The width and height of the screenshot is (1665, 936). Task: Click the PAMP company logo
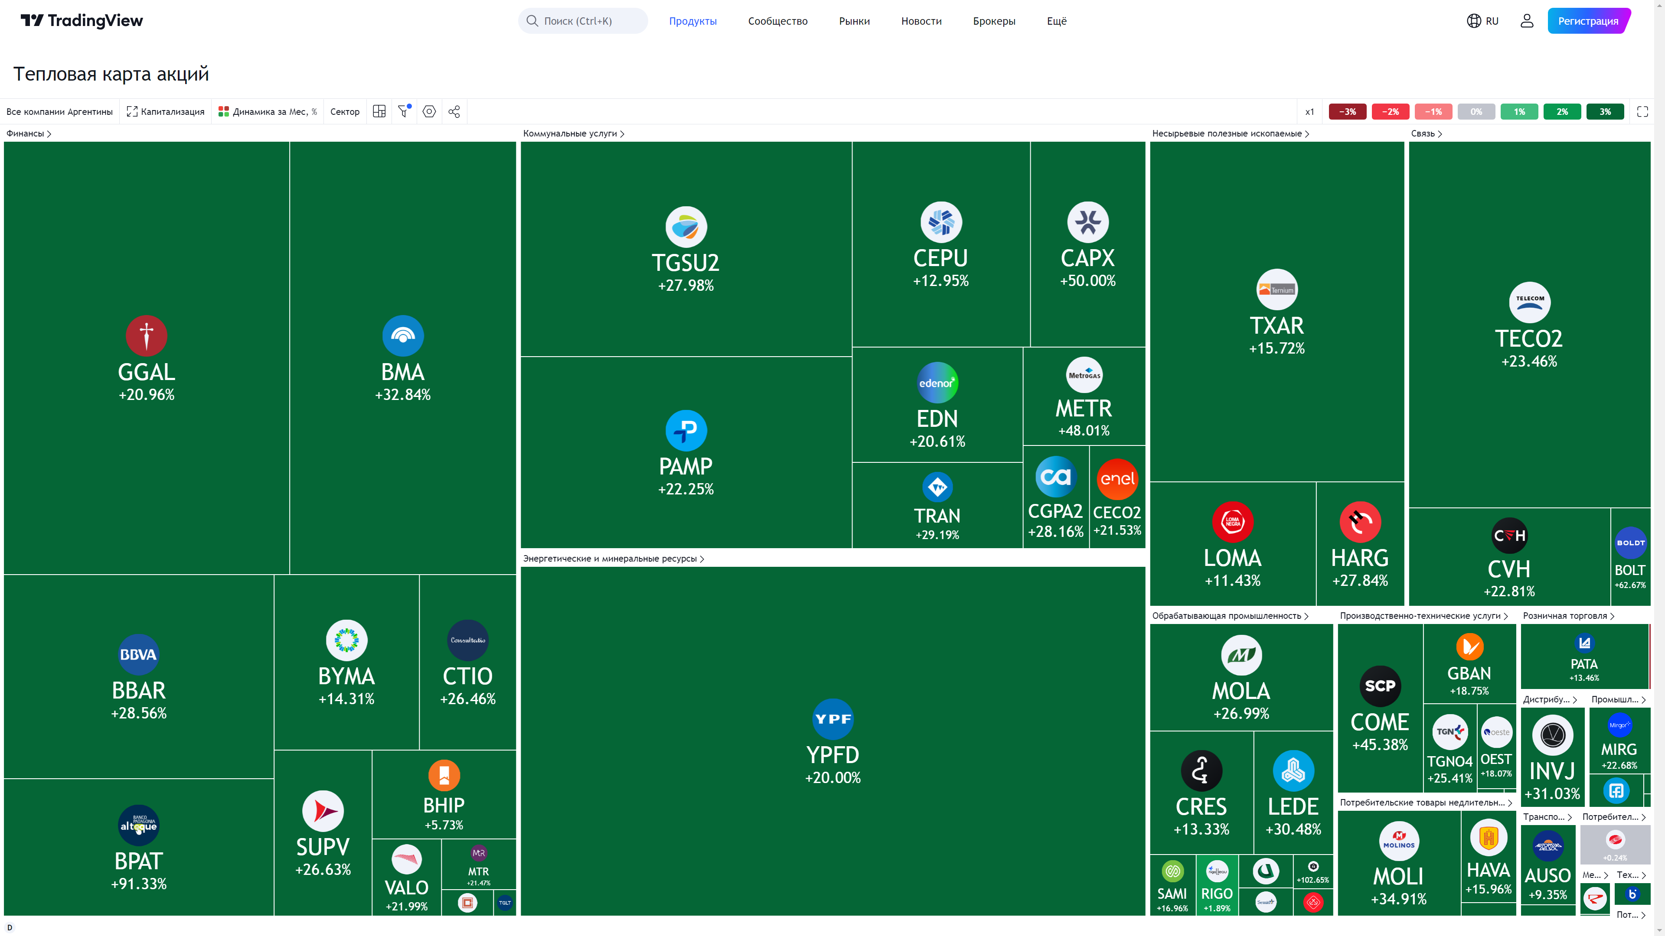[x=686, y=431]
